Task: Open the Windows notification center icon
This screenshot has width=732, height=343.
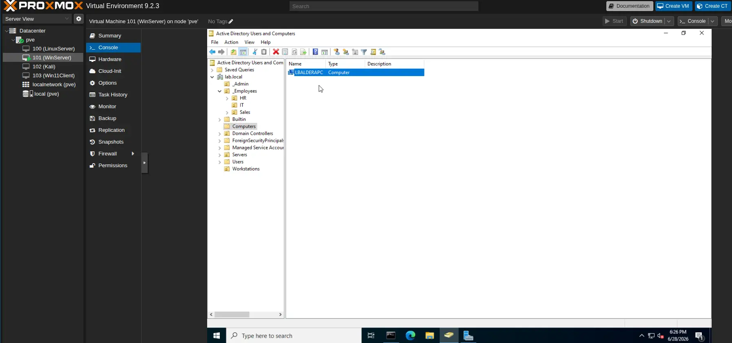Action: click(699, 336)
